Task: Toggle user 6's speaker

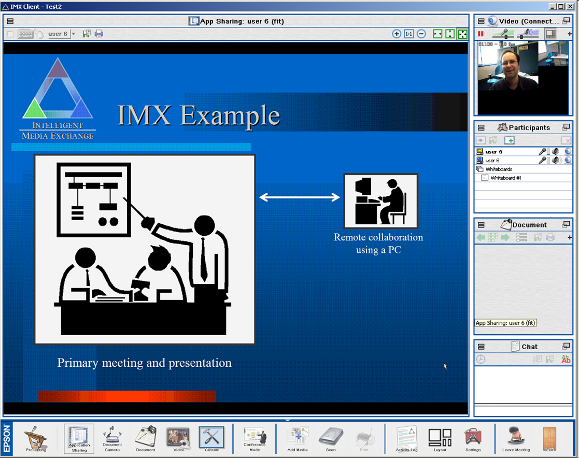Action: point(557,161)
